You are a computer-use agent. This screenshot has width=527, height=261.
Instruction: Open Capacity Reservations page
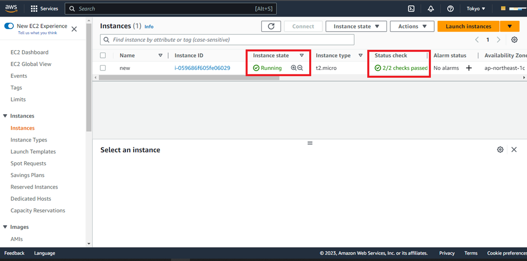(38, 210)
